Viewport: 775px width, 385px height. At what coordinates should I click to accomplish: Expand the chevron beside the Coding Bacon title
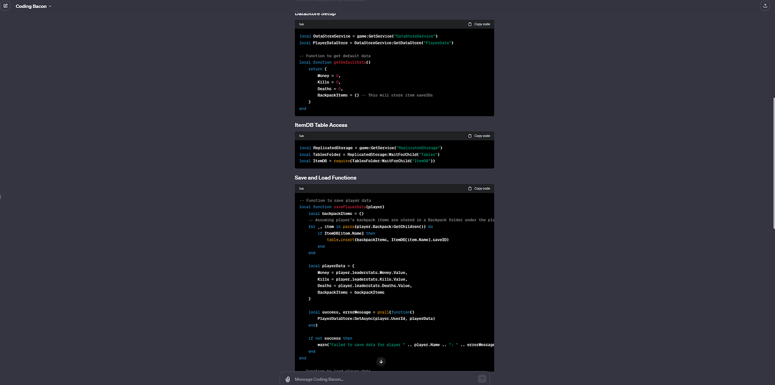(49, 6)
